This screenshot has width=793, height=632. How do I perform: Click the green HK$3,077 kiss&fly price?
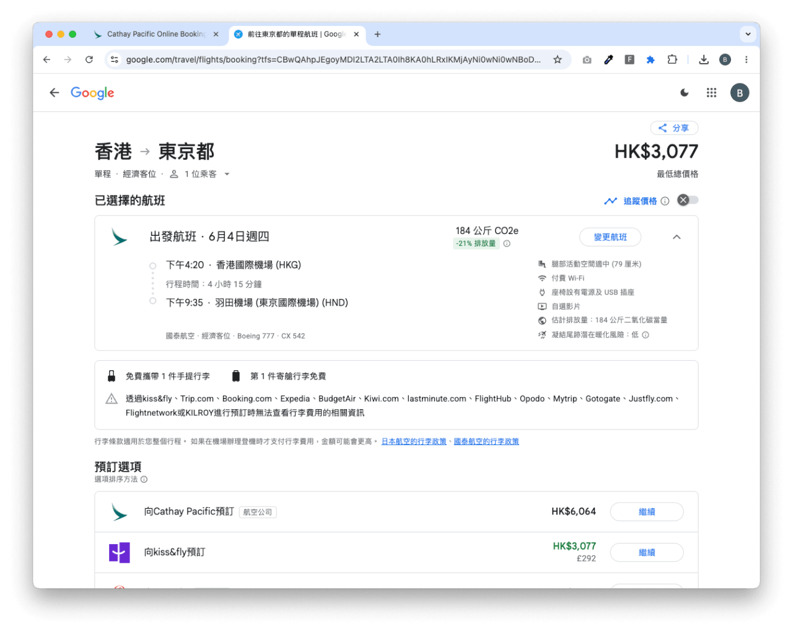coord(574,547)
